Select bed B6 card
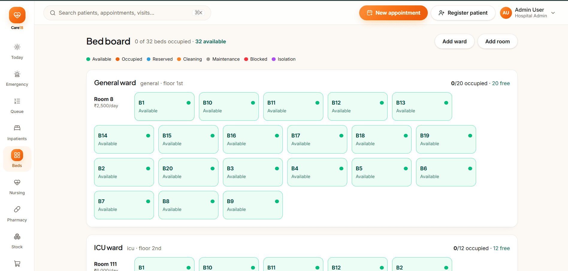This screenshot has height=271, width=568. (x=446, y=172)
